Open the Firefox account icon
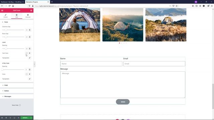214x120 pixels. (200, 6)
